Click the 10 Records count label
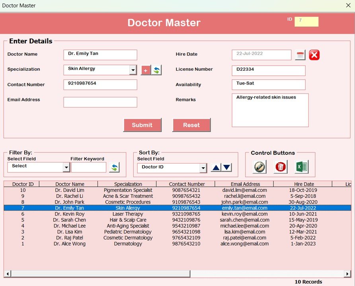The height and width of the screenshot is (286, 355). point(308,282)
